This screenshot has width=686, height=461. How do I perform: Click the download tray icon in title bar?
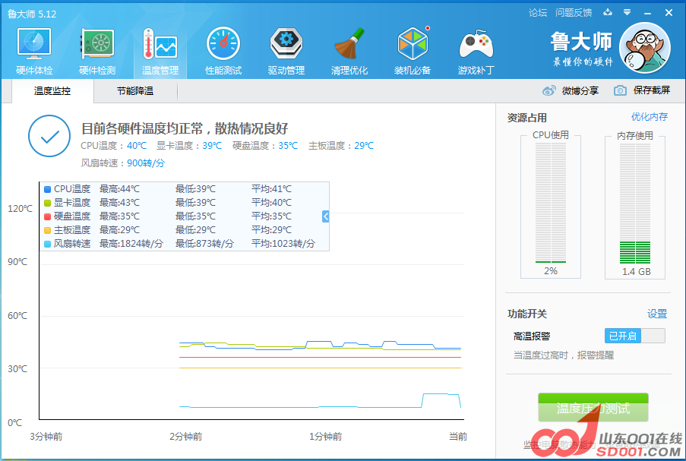[x=608, y=12]
